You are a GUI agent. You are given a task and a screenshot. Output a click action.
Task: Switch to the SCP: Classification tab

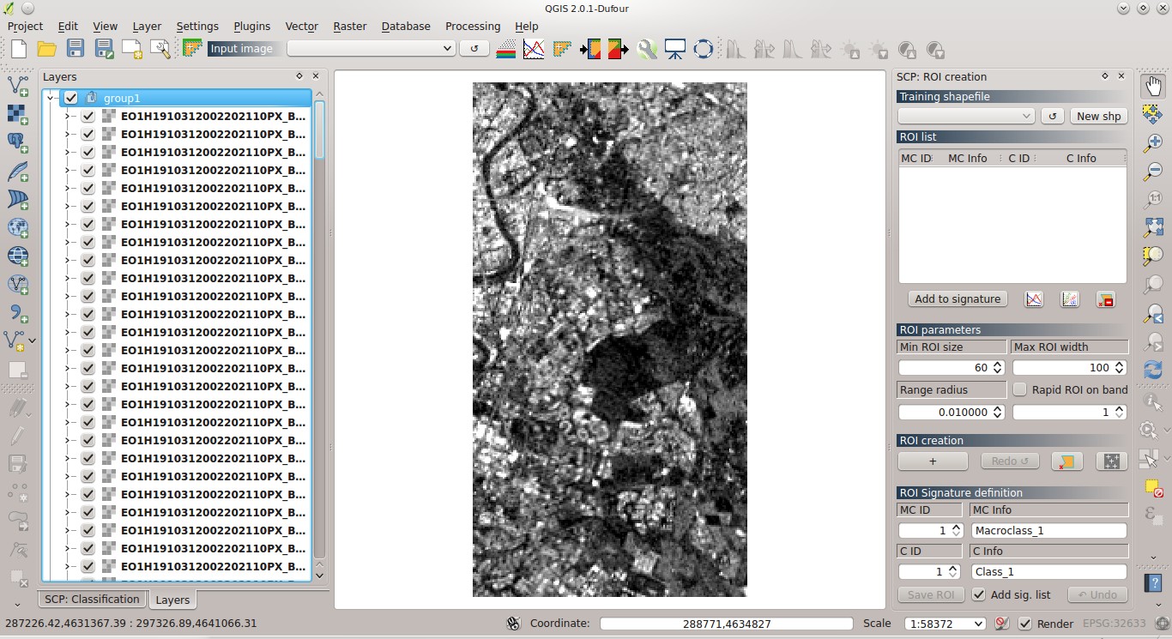(91, 599)
